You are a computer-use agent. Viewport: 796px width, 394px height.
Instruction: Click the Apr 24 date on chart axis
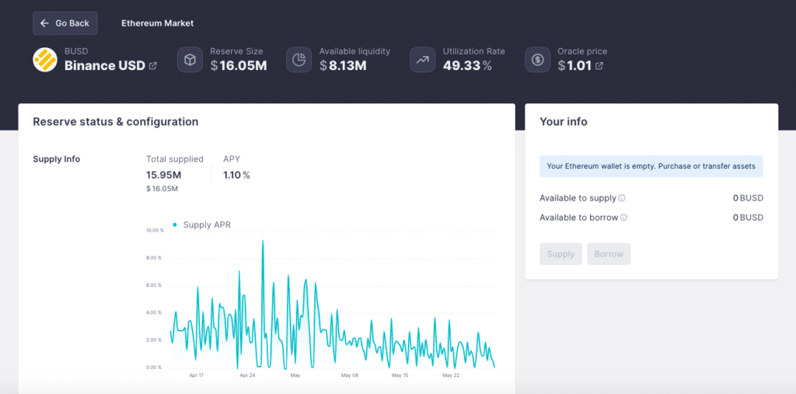coord(246,375)
